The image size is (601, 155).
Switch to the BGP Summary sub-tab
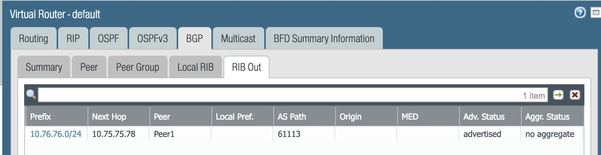[44, 67]
